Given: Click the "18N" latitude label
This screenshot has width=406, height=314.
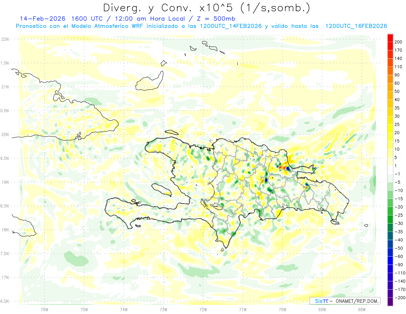Looking at the screenshot, I should point(5,230).
